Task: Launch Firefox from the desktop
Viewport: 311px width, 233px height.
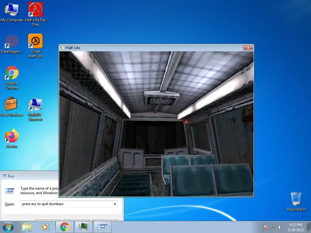Action: click(12, 138)
